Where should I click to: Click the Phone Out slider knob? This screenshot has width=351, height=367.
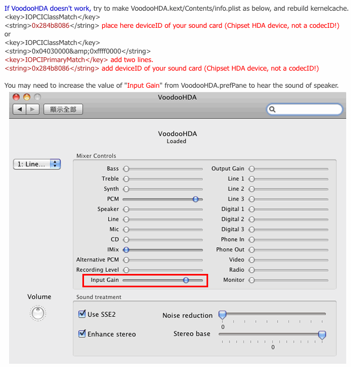pos(251,250)
